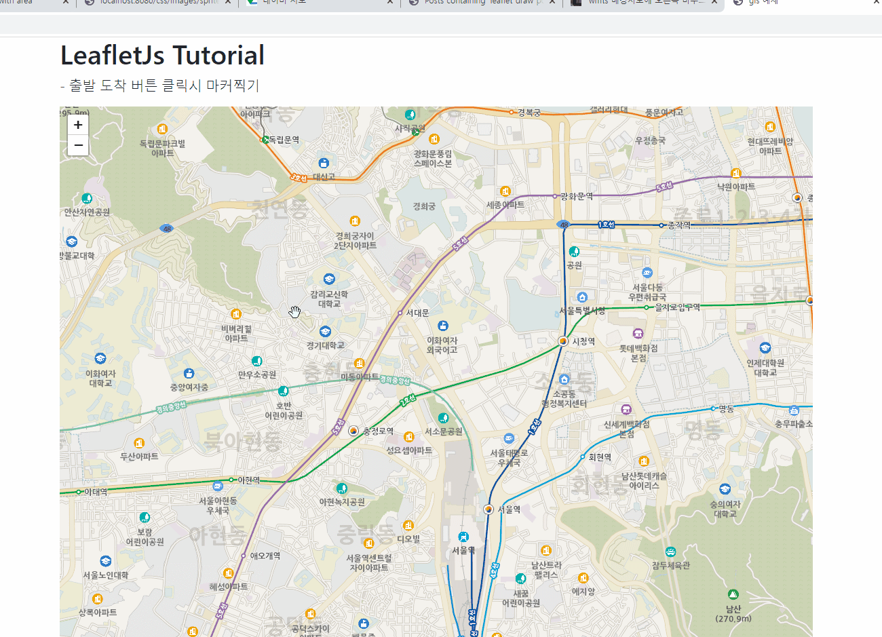This screenshot has width=882, height=637.
Task: Click the 감리교신학대학교 university icon
Action: [329, 279]
